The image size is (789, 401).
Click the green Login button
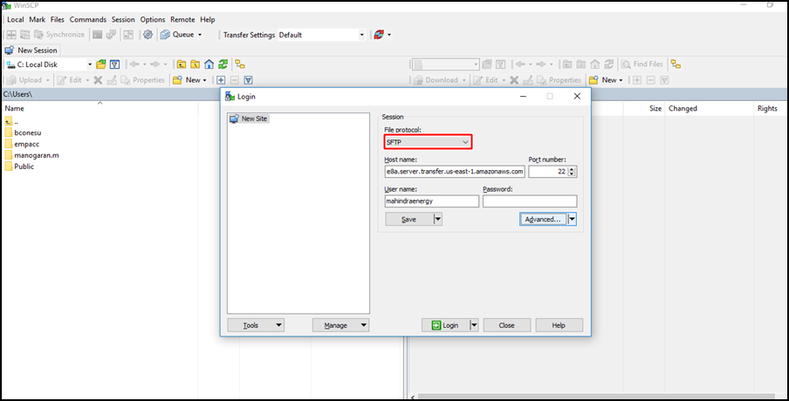click(445, 325)
